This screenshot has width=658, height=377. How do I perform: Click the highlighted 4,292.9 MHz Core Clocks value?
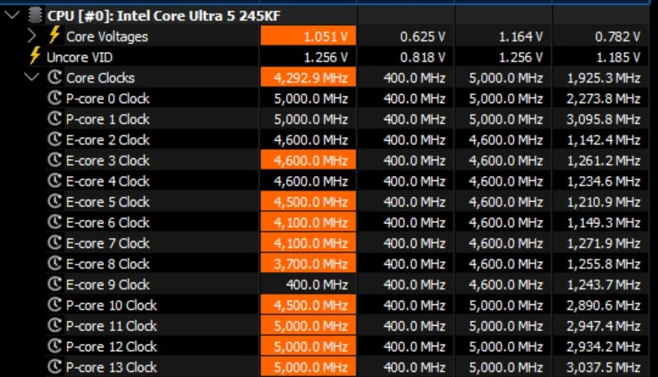coord(309,78)
